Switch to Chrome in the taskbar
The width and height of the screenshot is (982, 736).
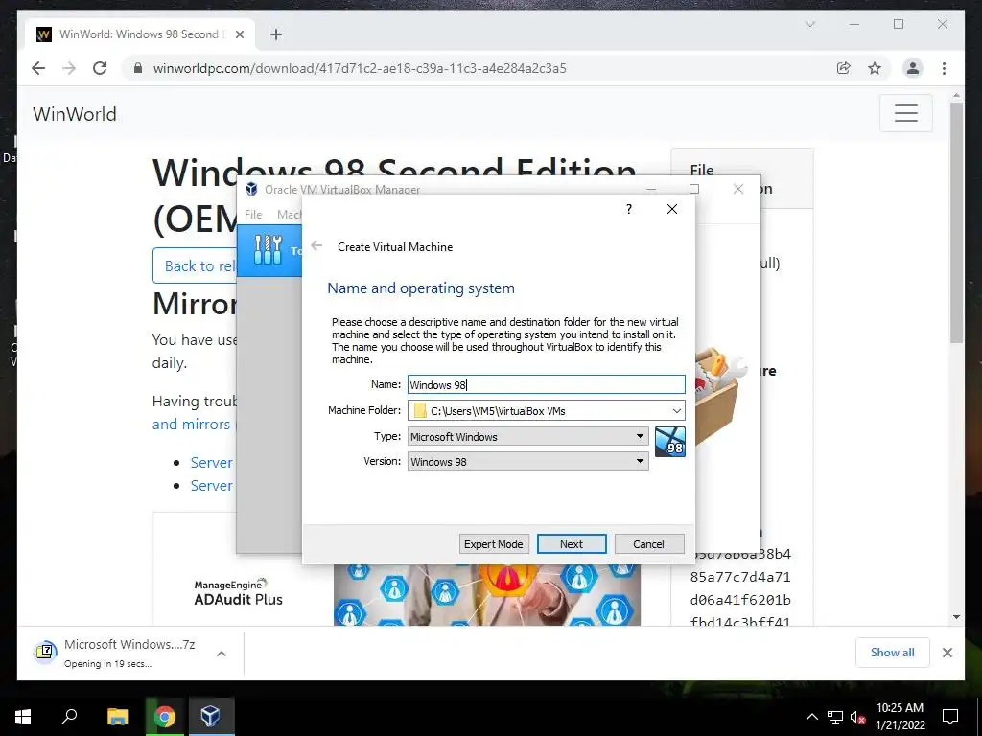[x=164, y=717]
